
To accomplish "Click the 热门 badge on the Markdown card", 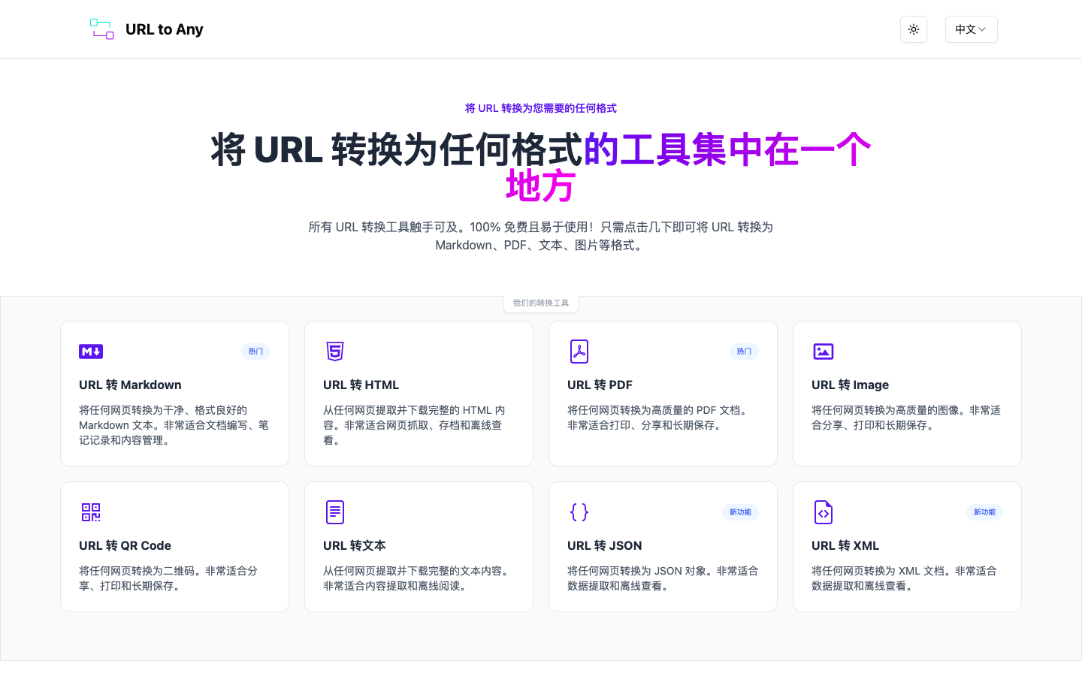I will (x=255, y=352).
